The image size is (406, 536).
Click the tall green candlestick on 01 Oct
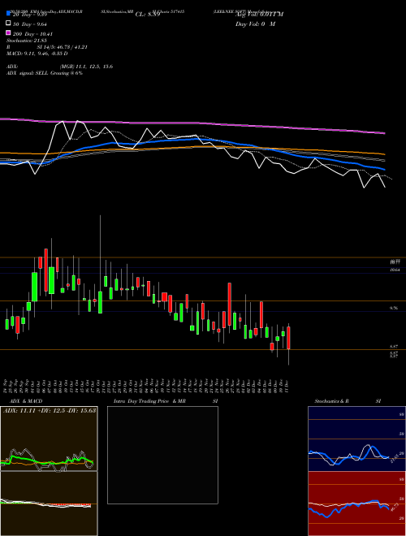34,287
